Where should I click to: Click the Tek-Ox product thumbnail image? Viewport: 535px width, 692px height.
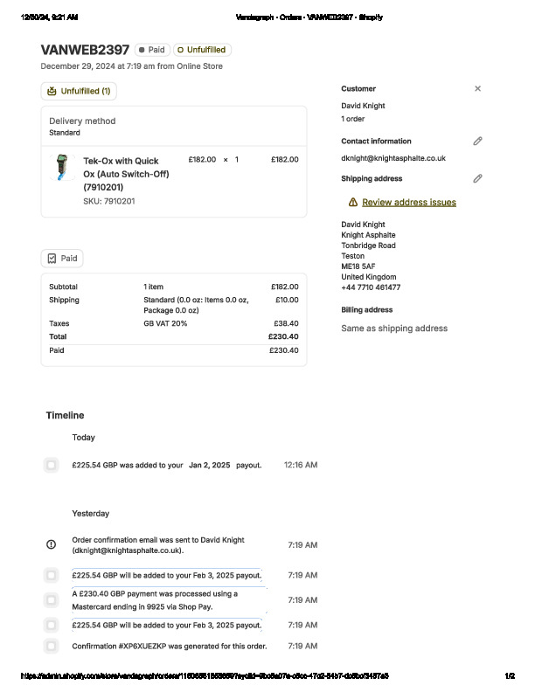[62, 166]
